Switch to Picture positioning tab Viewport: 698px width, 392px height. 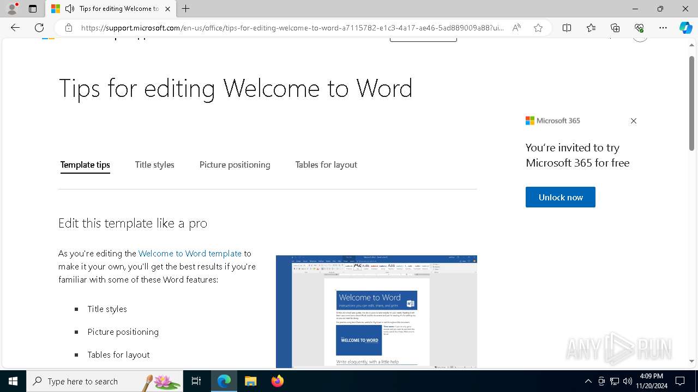[235, 165]
